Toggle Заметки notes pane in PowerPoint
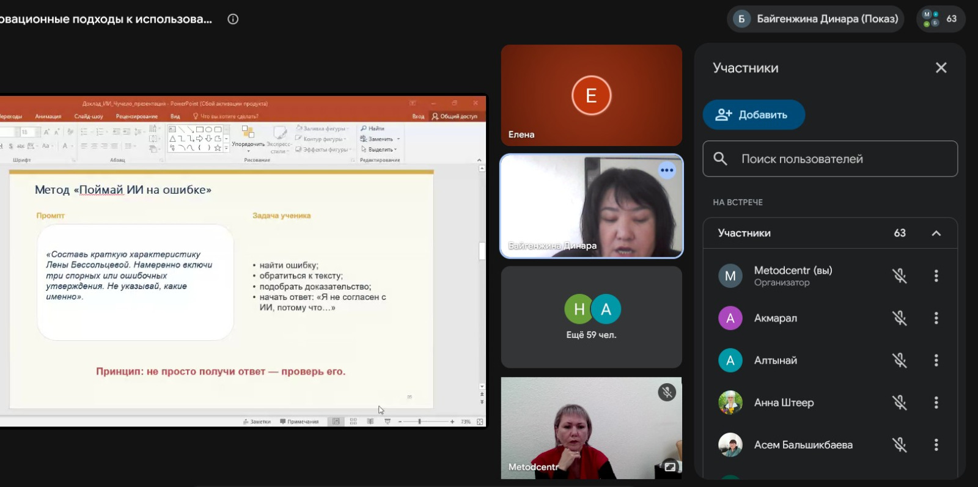This screenshot has height=487, width=978. point(257,422)
